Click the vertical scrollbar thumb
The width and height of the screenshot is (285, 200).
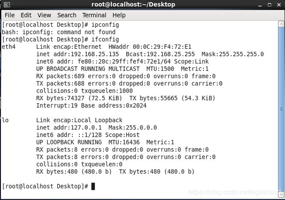[281, 109]
